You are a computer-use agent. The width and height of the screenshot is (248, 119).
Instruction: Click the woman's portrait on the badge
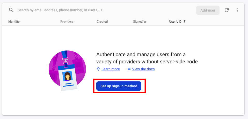68,76
